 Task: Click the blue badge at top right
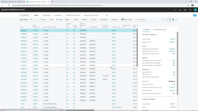click(195, 15)
